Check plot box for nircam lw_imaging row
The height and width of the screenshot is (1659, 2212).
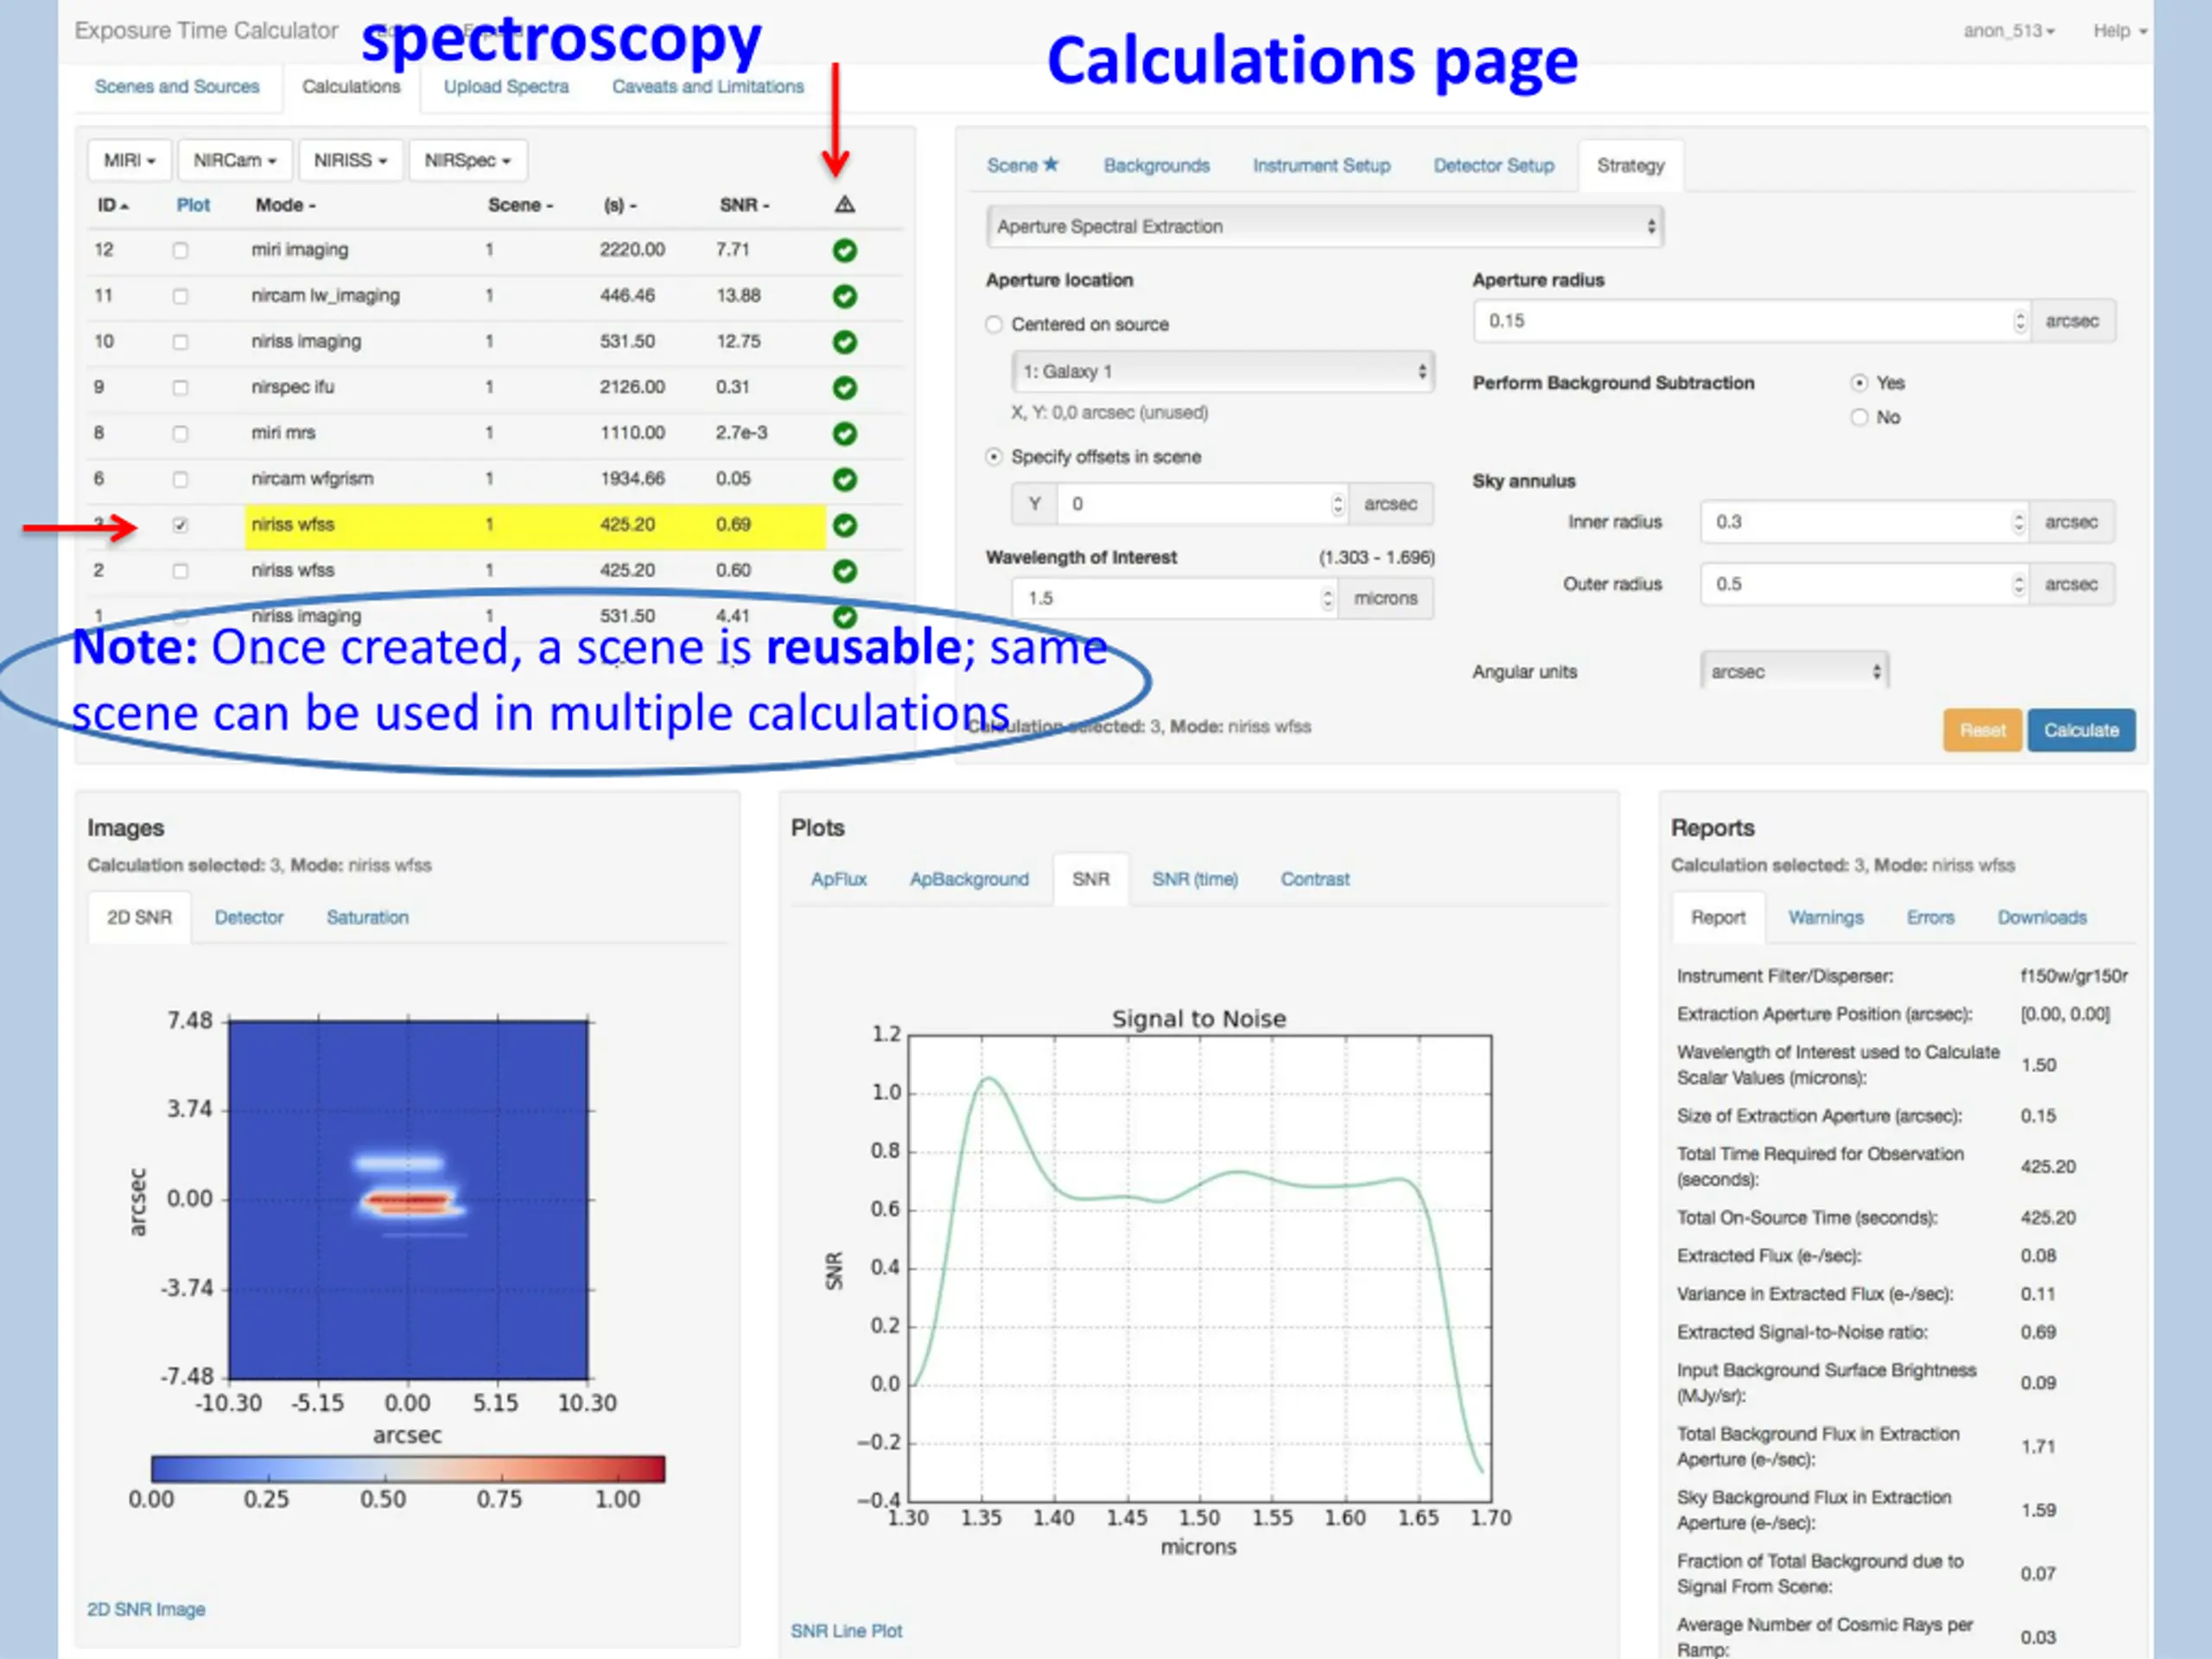coord(180,296)
